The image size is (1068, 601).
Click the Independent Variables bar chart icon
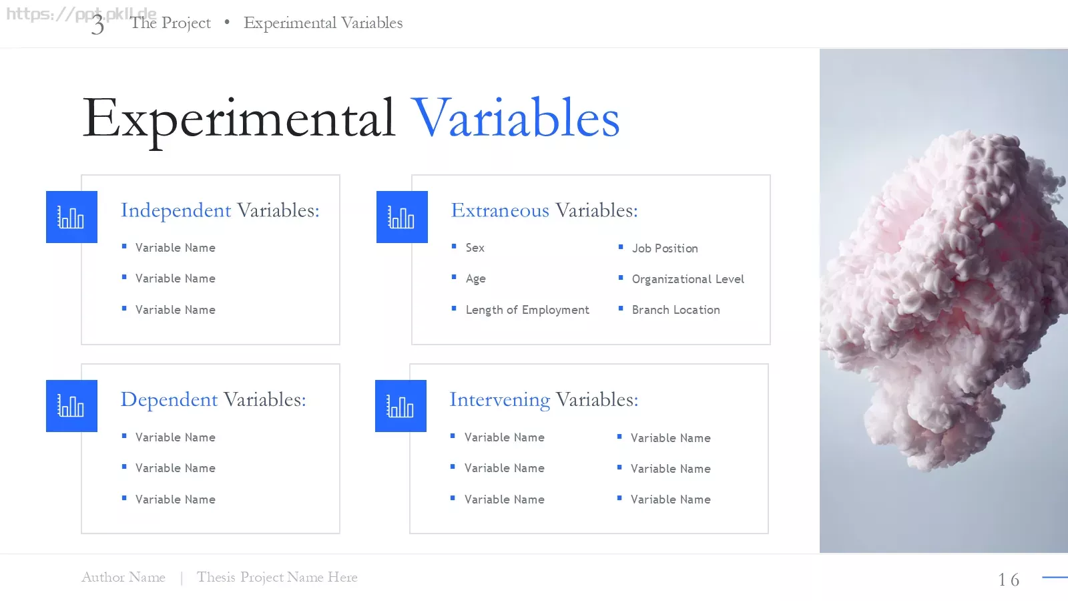coord(71,217)
